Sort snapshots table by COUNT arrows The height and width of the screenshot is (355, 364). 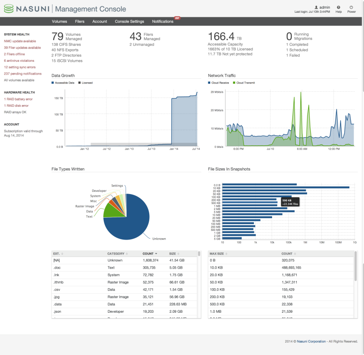tap(295, 254)
